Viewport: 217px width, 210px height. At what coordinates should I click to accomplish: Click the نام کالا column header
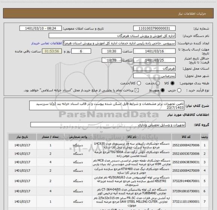pos(132,137)
